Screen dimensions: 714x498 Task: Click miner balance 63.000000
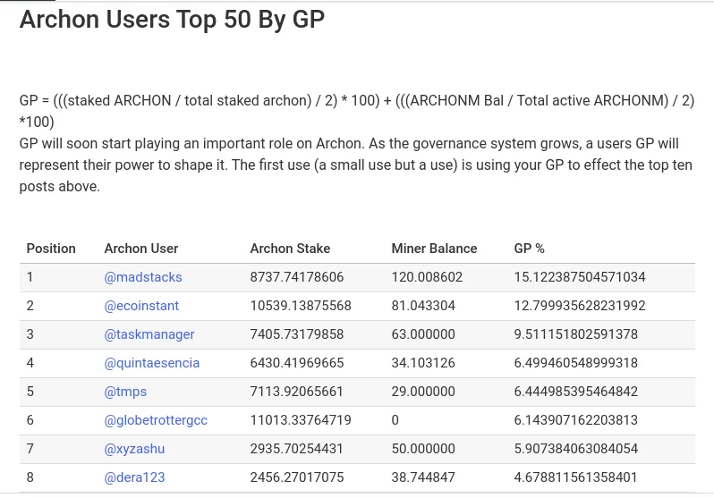423,334
